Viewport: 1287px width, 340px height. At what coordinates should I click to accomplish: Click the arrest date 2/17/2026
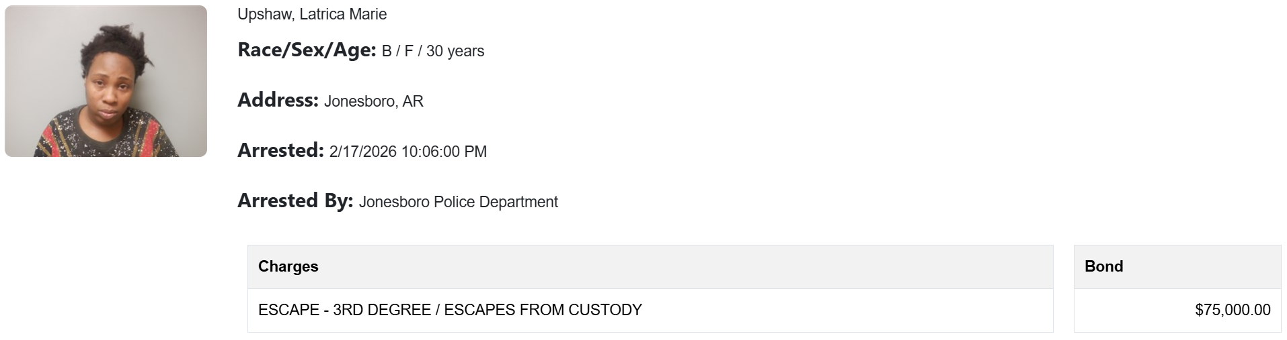click(x=363, y=152)
